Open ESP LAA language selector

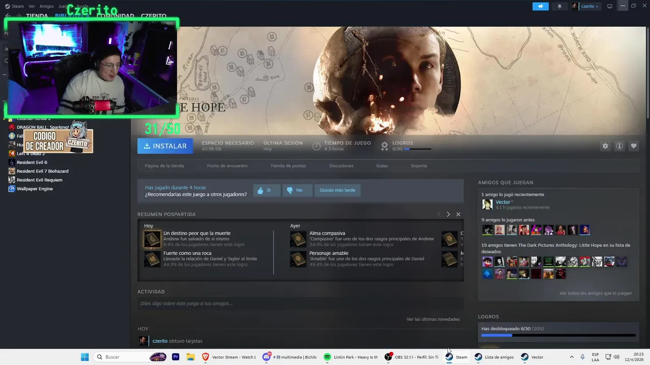pyautogui.click(x=595, y=357)
